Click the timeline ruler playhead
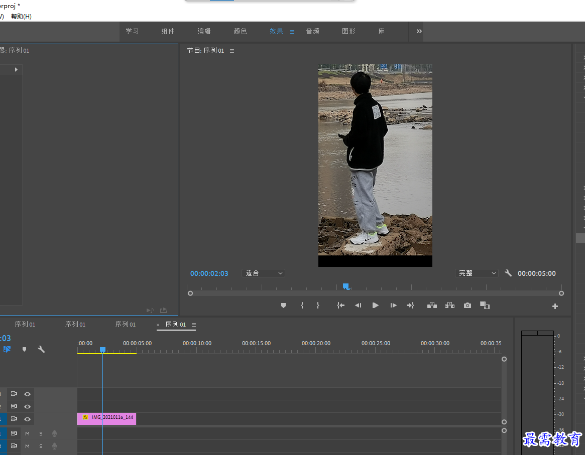585x455 pixels. click(102, 350)
